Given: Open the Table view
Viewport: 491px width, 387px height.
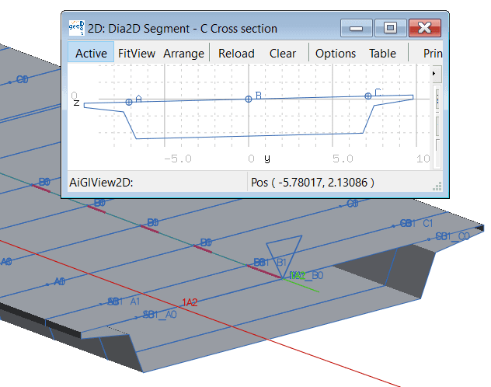Looking at the screenshot, I should click(x=382, y=53).
